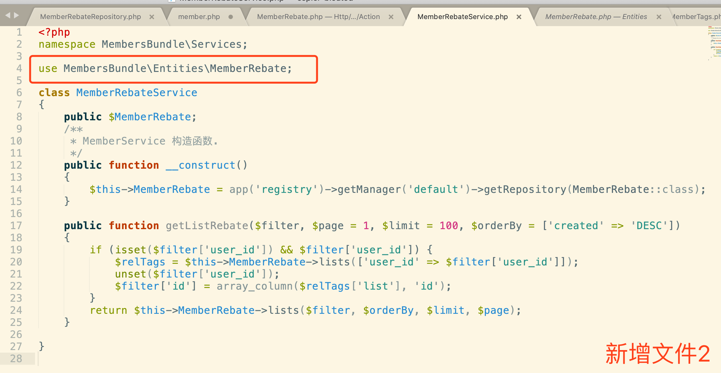Click the minimap code preview
The image size is (721, 373).
coord(714,43)
